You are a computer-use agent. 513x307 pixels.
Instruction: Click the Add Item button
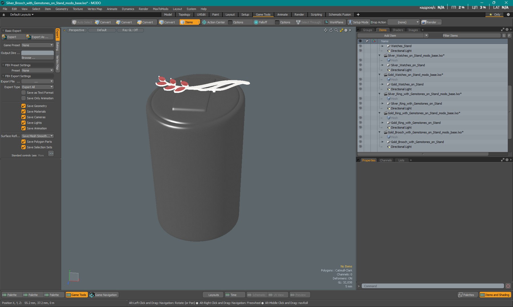[390, 36]
